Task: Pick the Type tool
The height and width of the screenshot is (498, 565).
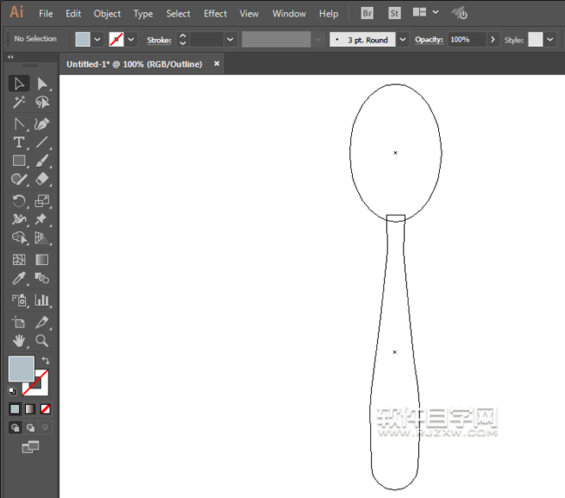Action: point(19,143)
